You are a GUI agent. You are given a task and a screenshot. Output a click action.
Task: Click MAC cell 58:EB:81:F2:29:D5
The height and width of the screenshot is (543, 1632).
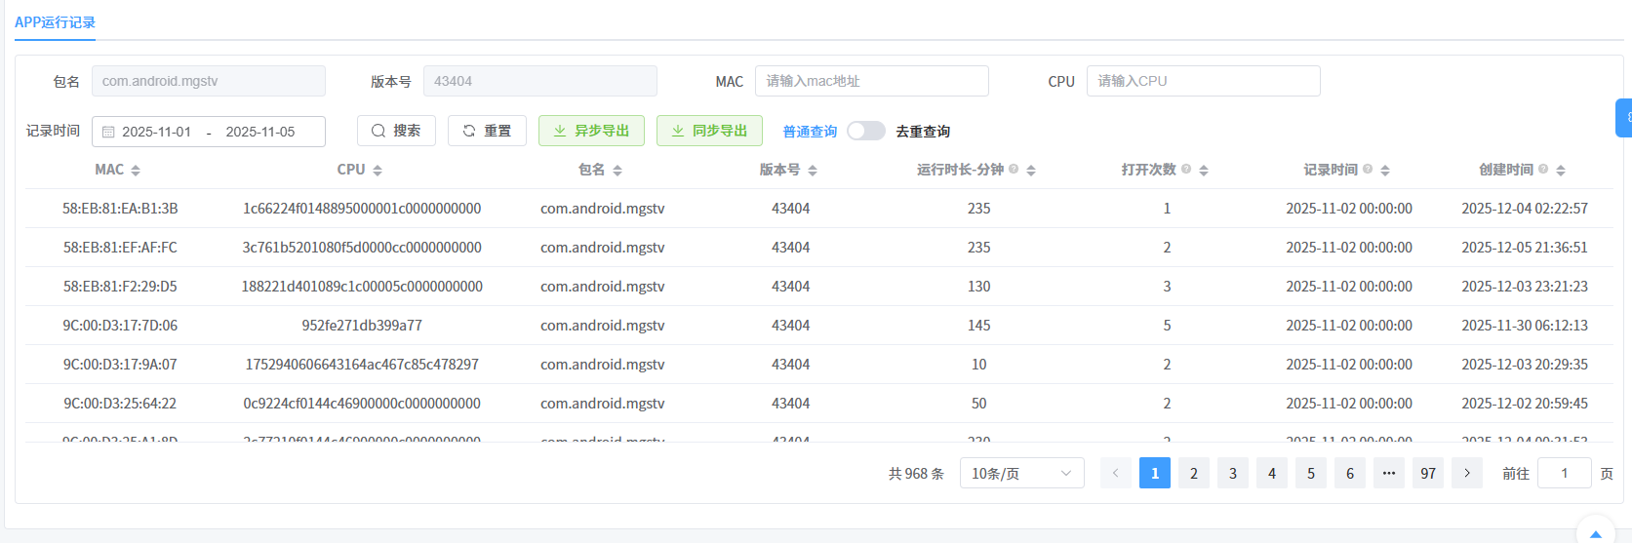tap(120, 287)
